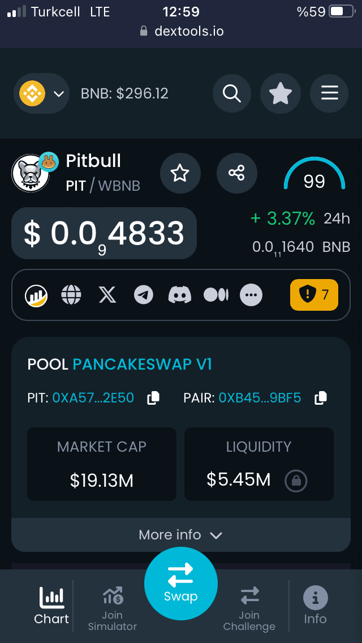Viewport: 362px width, 643px height.
Task: Open the token website globe icon
Action: click(71, 294)
